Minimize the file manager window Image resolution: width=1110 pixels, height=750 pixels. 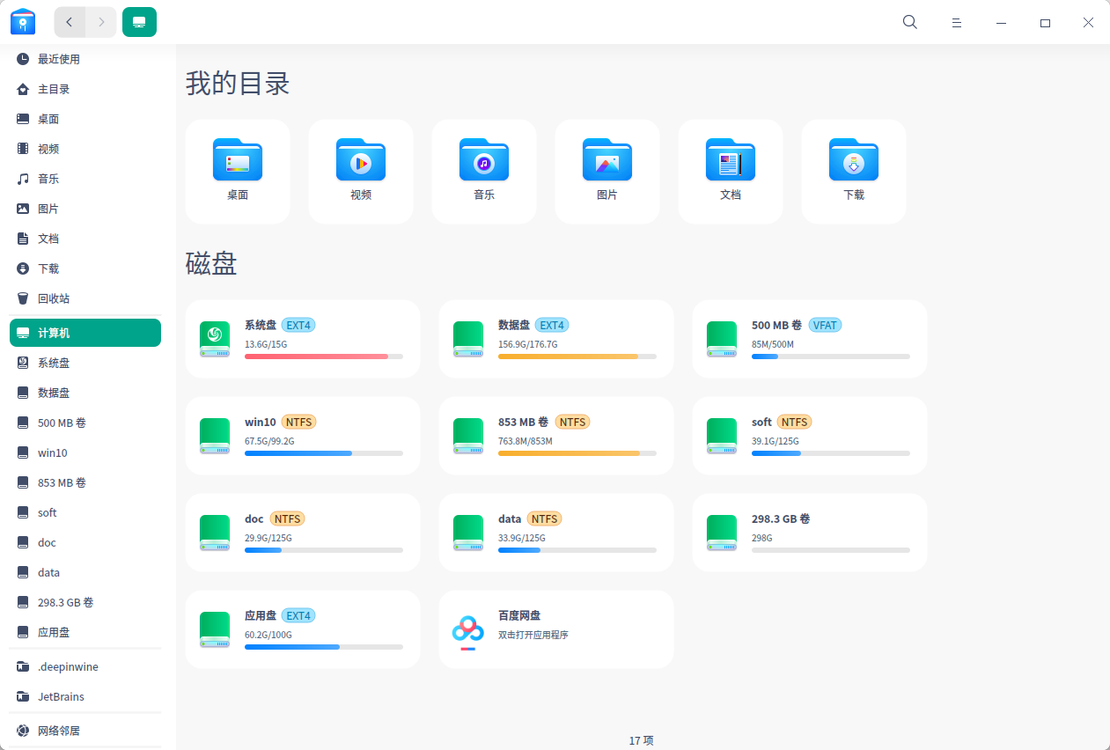click(1002, 23)
